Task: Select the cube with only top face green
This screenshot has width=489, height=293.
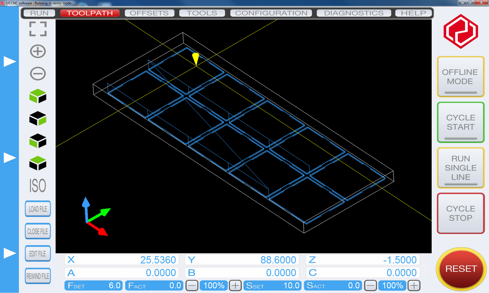Action: pos(38,164)
